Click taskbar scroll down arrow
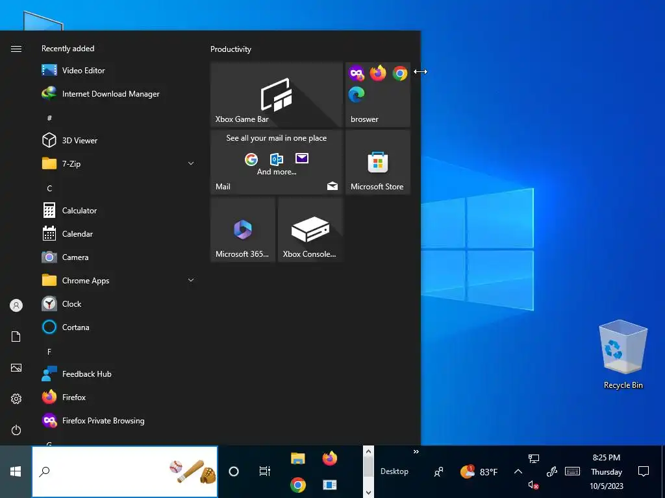 tap(369, 493)
